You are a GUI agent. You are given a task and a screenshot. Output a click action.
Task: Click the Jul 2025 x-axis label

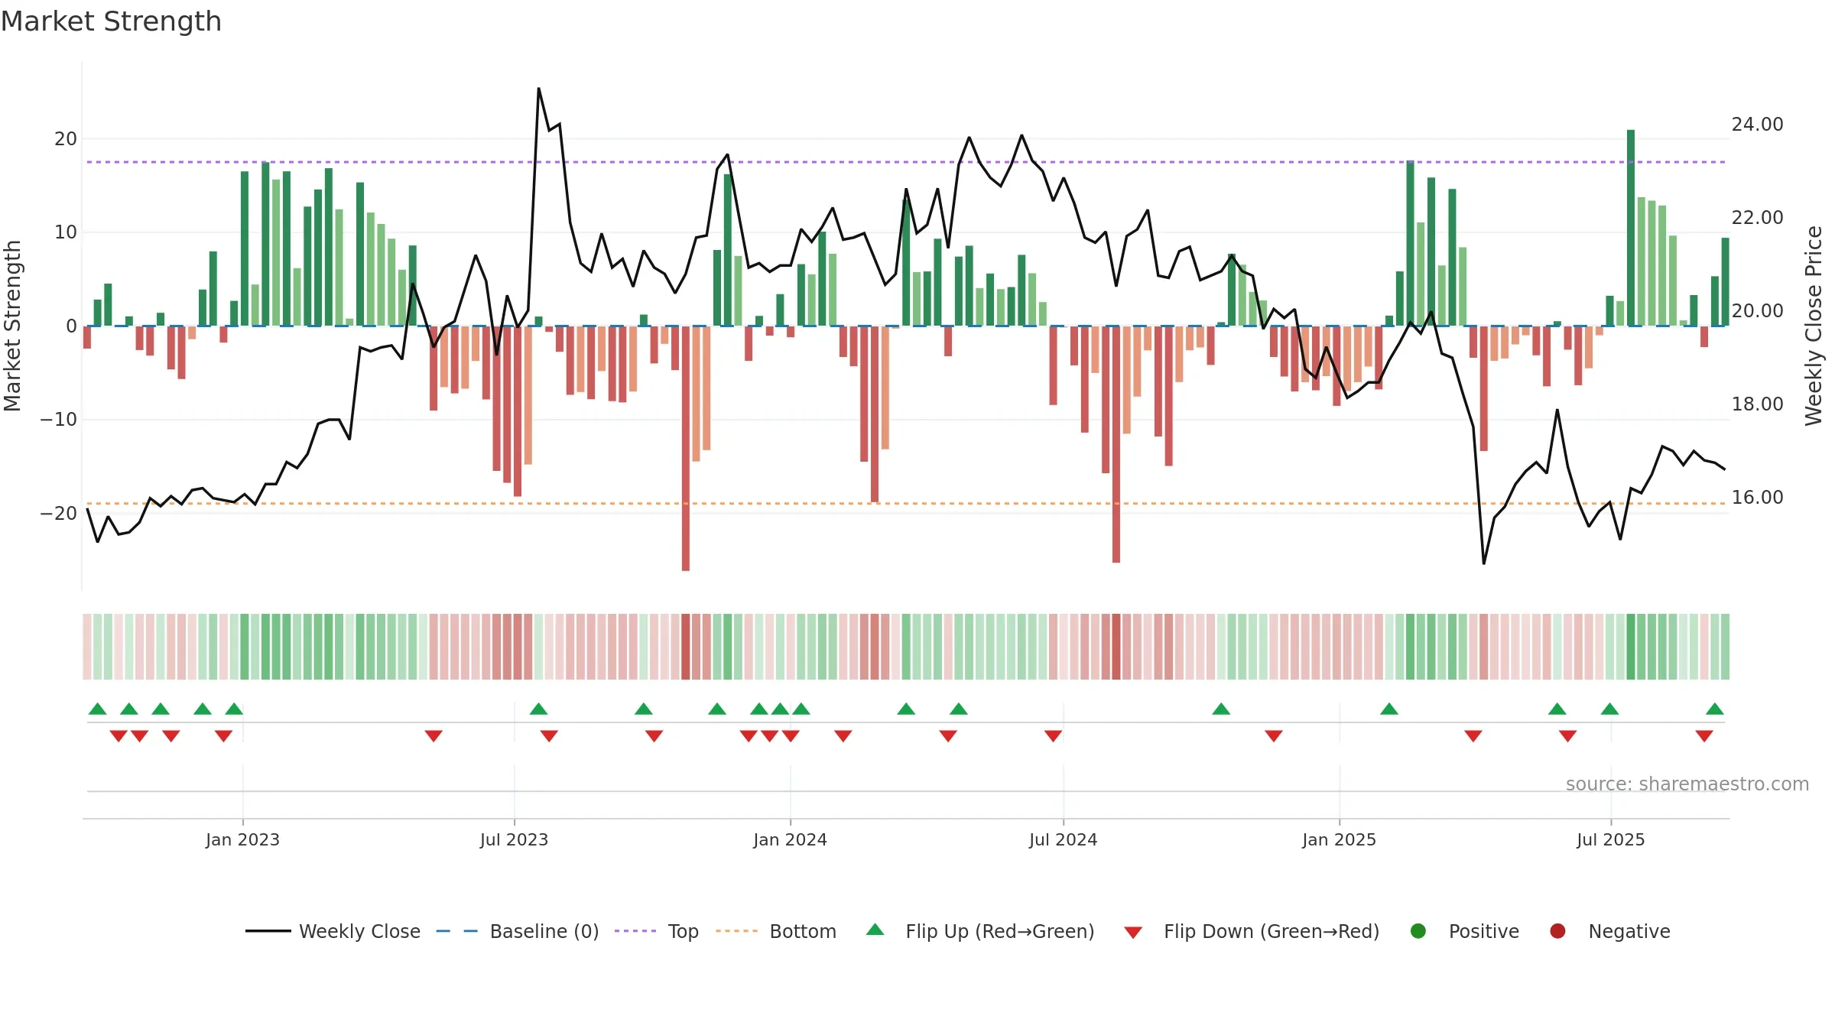coord(1610,840)
